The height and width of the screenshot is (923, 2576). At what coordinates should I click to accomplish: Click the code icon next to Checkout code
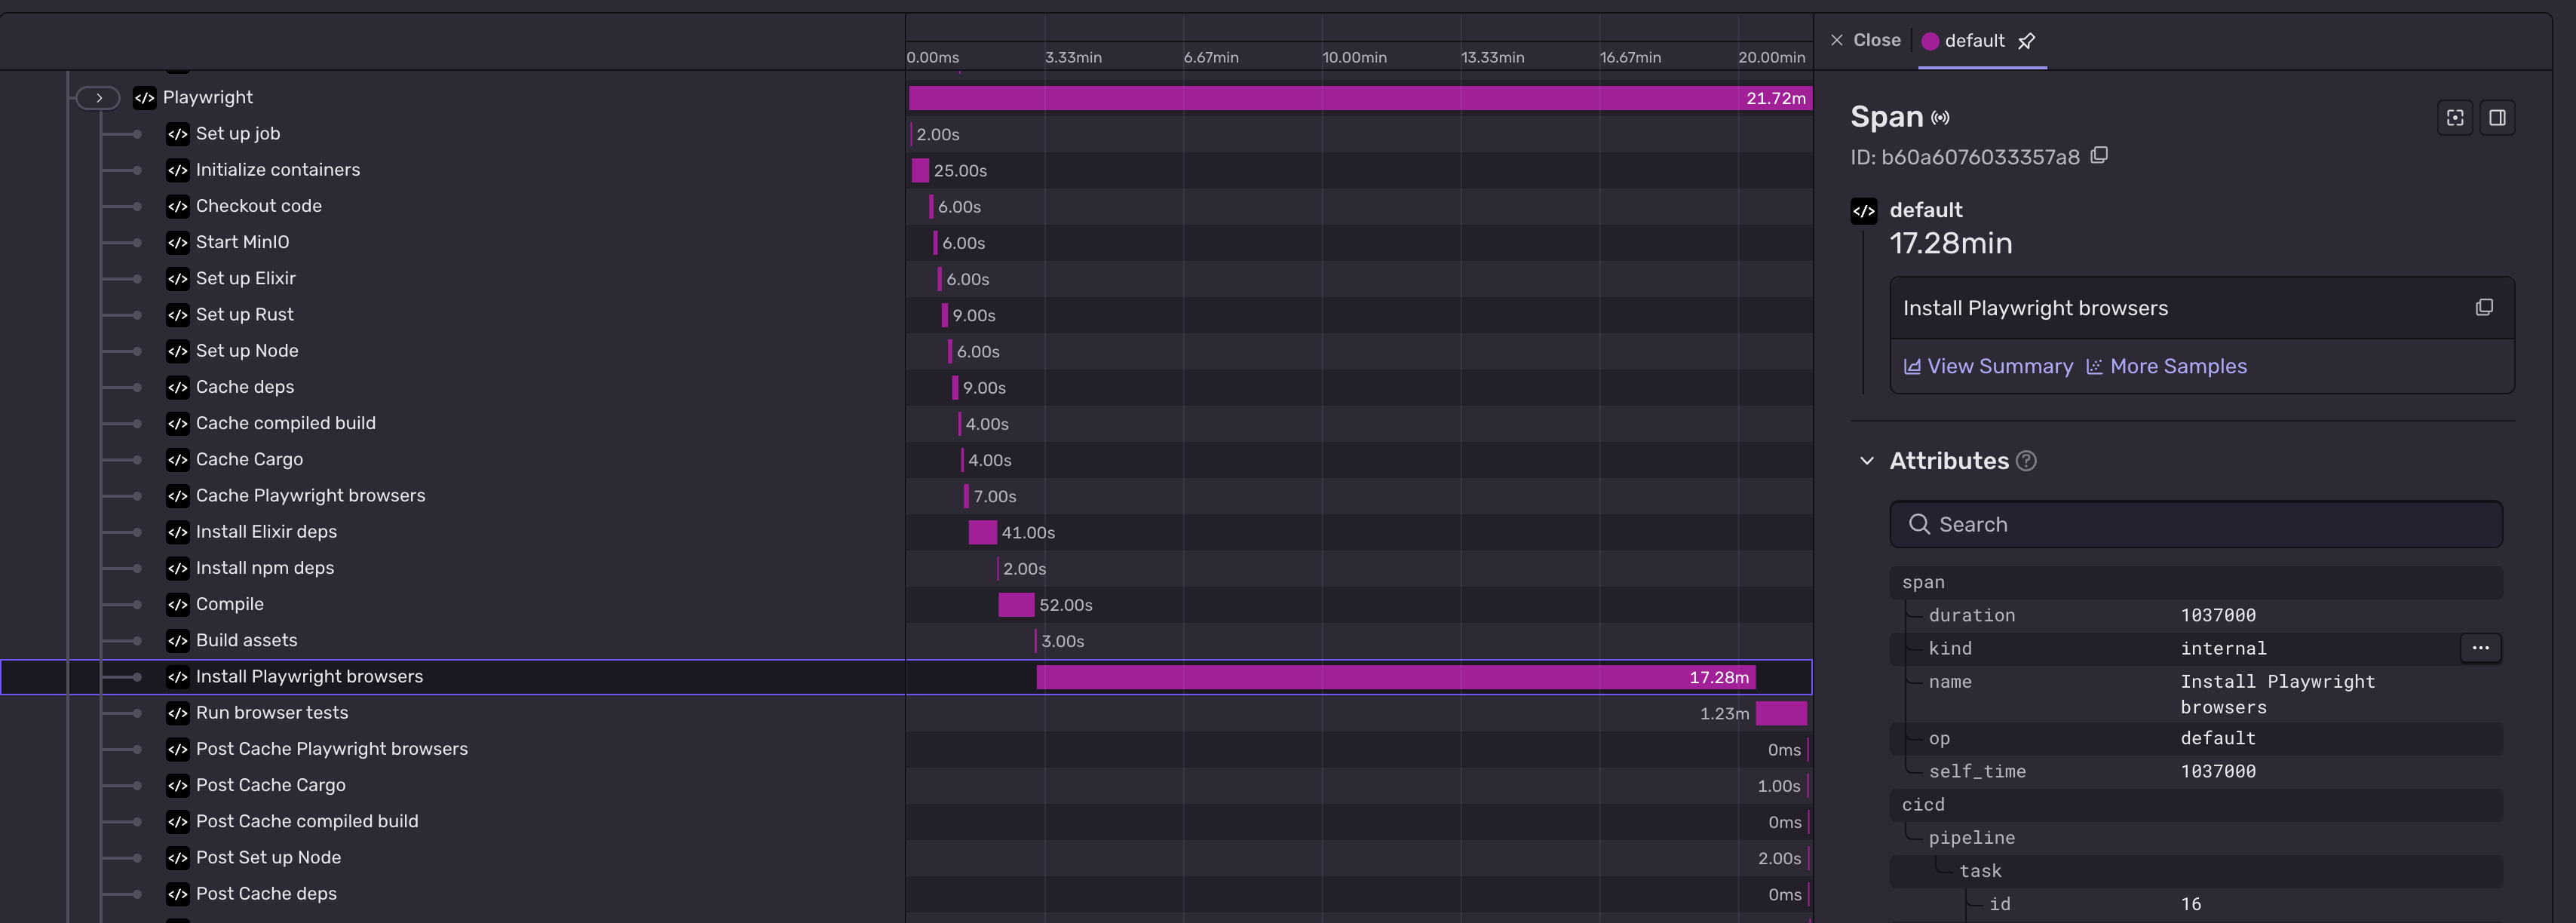[x=177, y=206]
